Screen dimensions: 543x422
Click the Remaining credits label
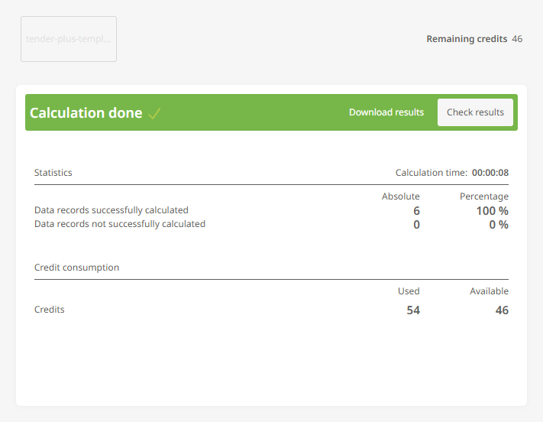click(466, 39)
